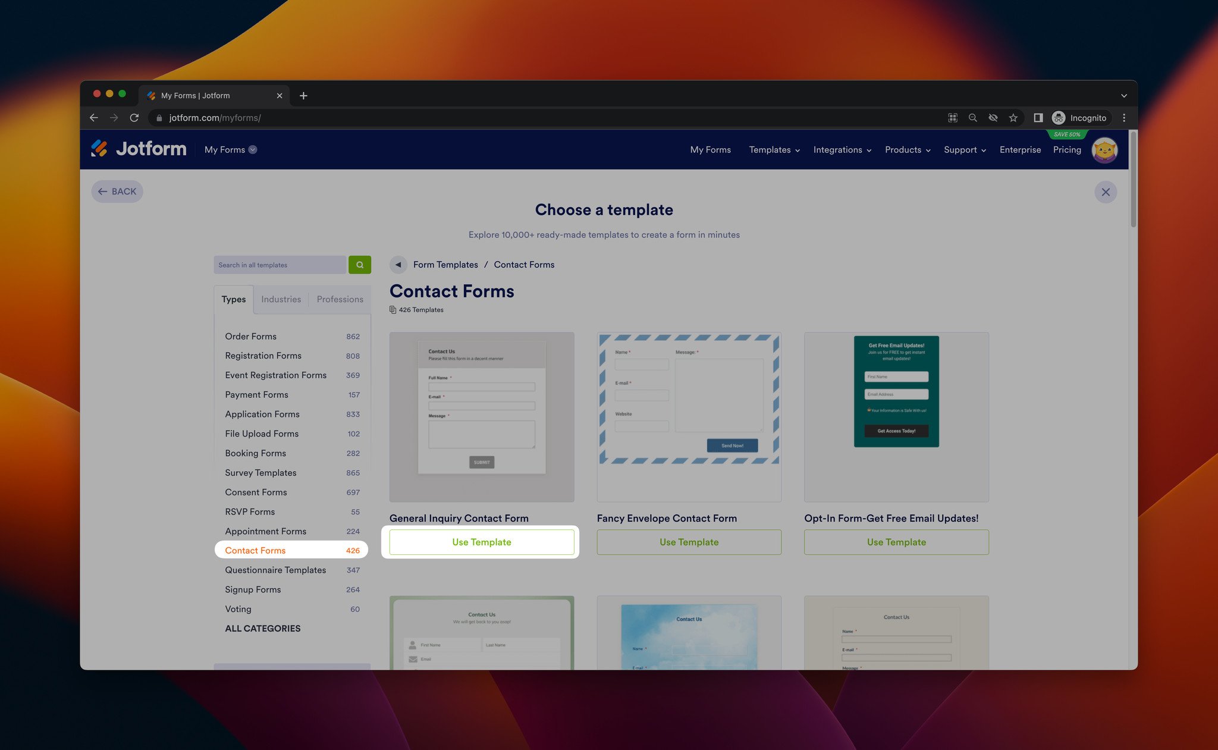Screen dimensions: 1218x750
Task: Click the back arrow navigation icon
Action: click(102, 192)
